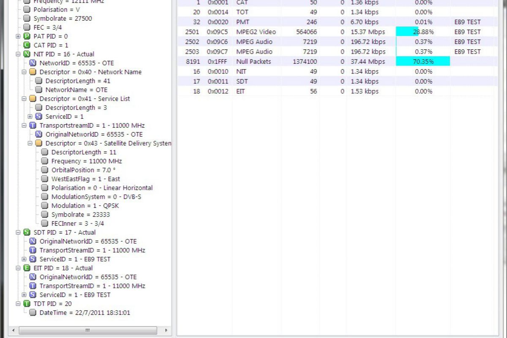Collapse the NIT PID = 16 branch
This screenshot has width=507, height=338.
click(17, 54)
